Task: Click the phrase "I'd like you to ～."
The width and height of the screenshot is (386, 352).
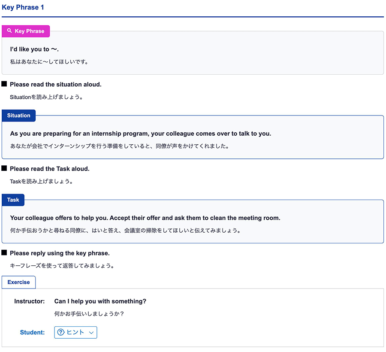Action: coord(34,49)
